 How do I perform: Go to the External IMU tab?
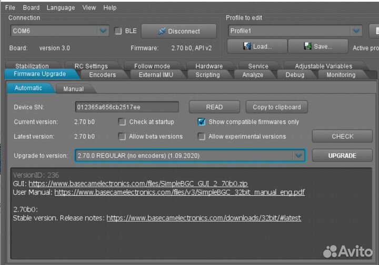(x=156, y=75)
